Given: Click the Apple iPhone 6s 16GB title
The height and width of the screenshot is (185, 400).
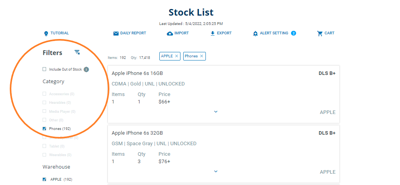Looking at the screenshot, I should [137, 73].
